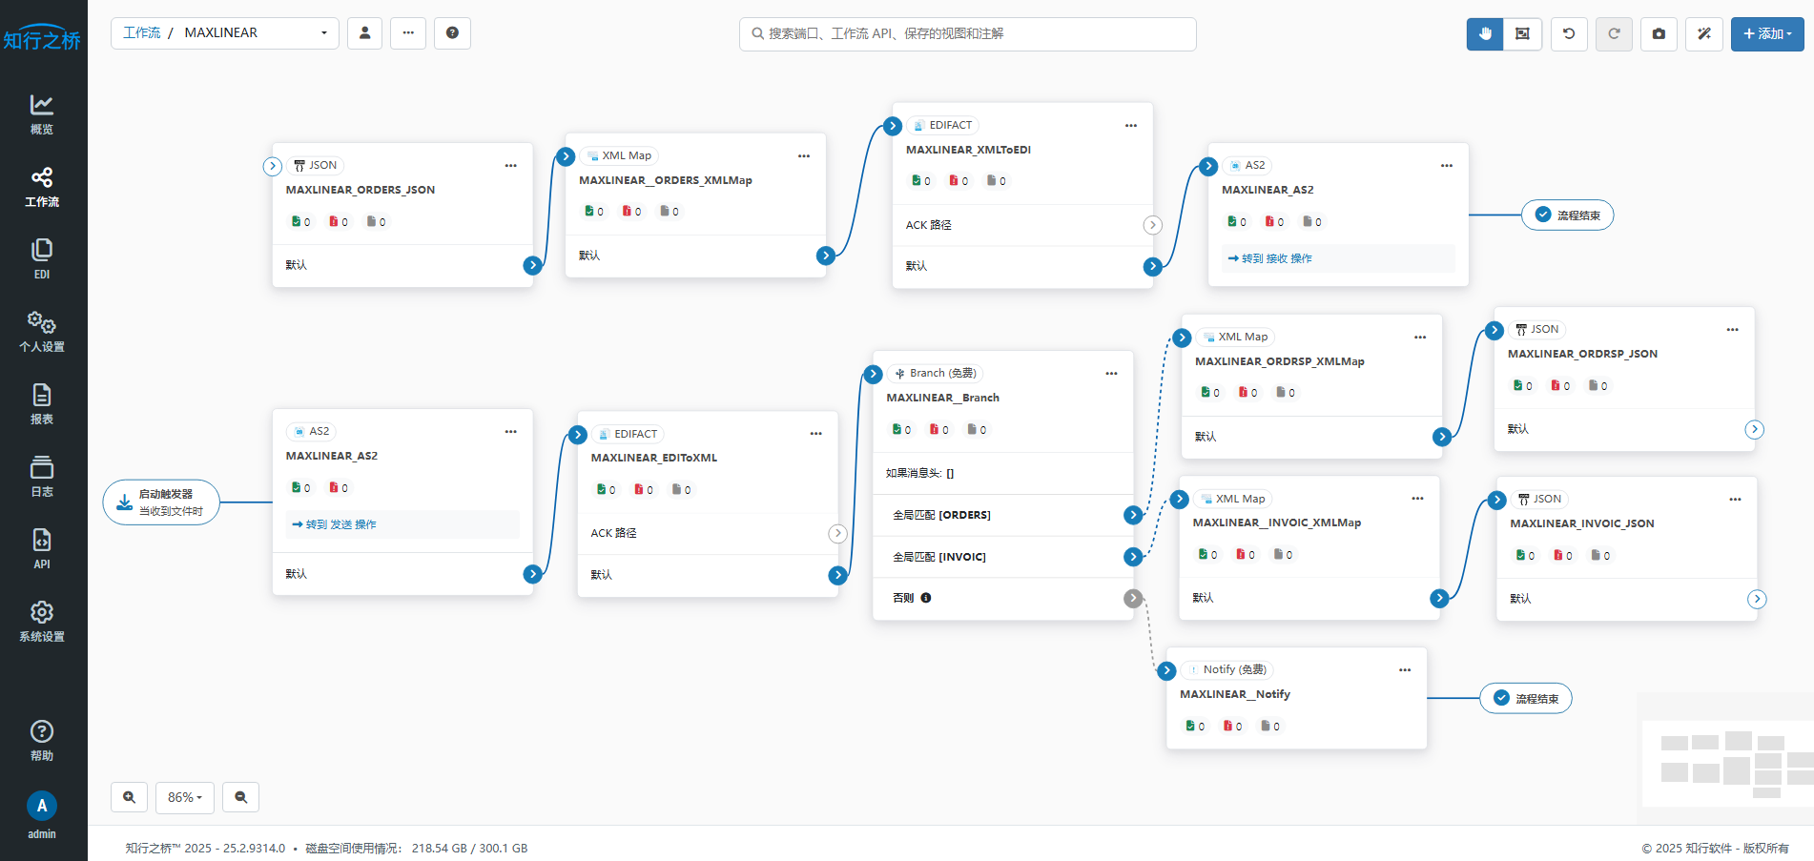This screenshot has height=861, width=1814.
Task: Open the zoom level dropdown showing 86%
Action: [184, 797]
